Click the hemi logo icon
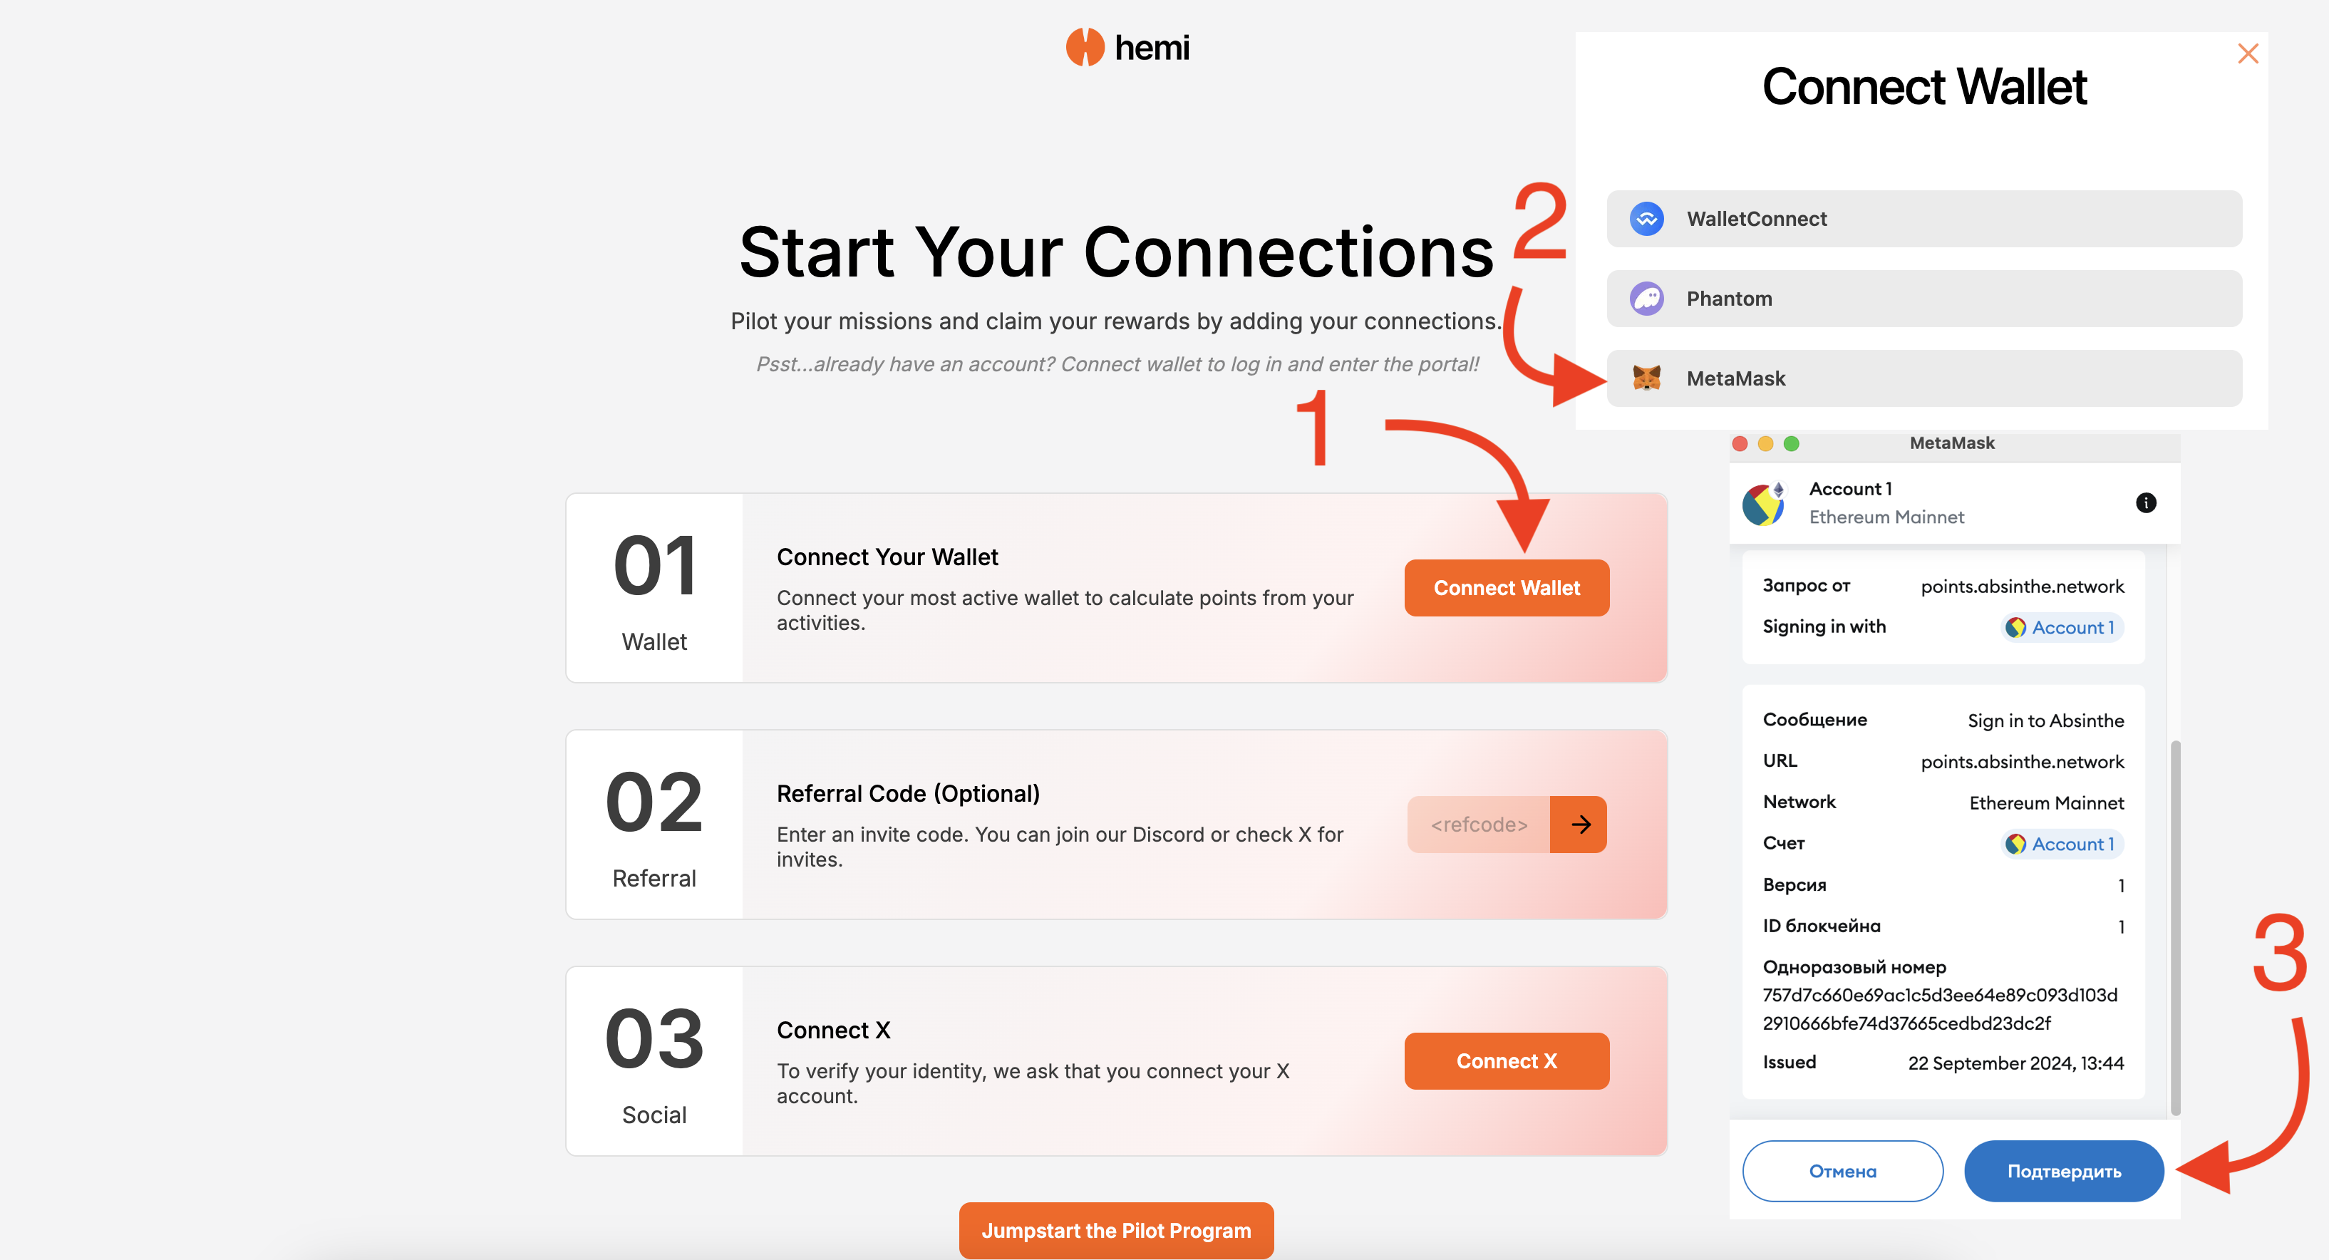The width and height of the screenshot is (2329, 1260). (1084, 47)
